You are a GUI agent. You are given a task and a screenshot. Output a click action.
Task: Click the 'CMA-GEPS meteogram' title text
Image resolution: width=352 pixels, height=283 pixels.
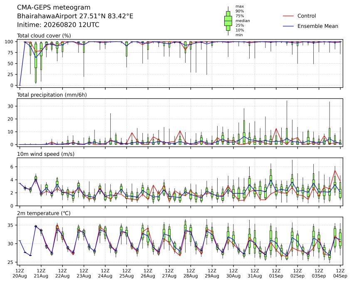coord(54,7)
